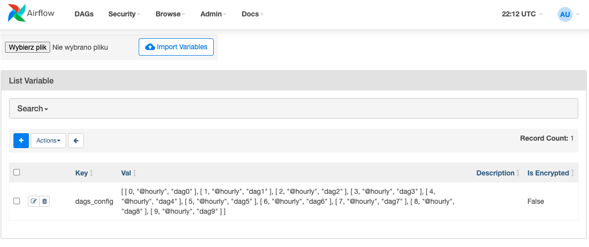Click the blue add variable plus icon
This screenshot has width=589, height=247.
[x=21, y=141]
